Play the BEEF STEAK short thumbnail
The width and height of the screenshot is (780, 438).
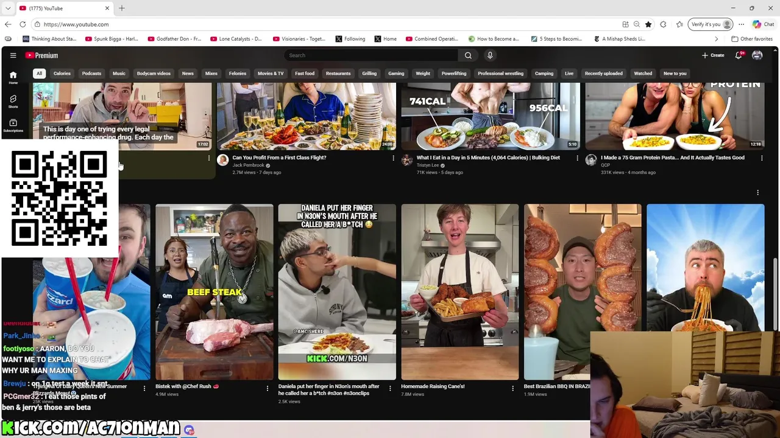214,292
